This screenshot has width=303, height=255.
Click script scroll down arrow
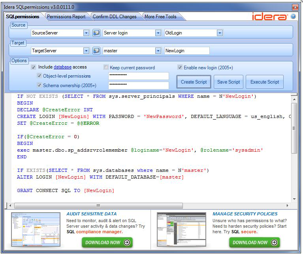point(294,199)
